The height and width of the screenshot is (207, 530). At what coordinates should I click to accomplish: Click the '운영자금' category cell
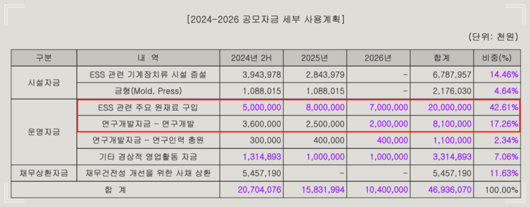pos(43,133)
